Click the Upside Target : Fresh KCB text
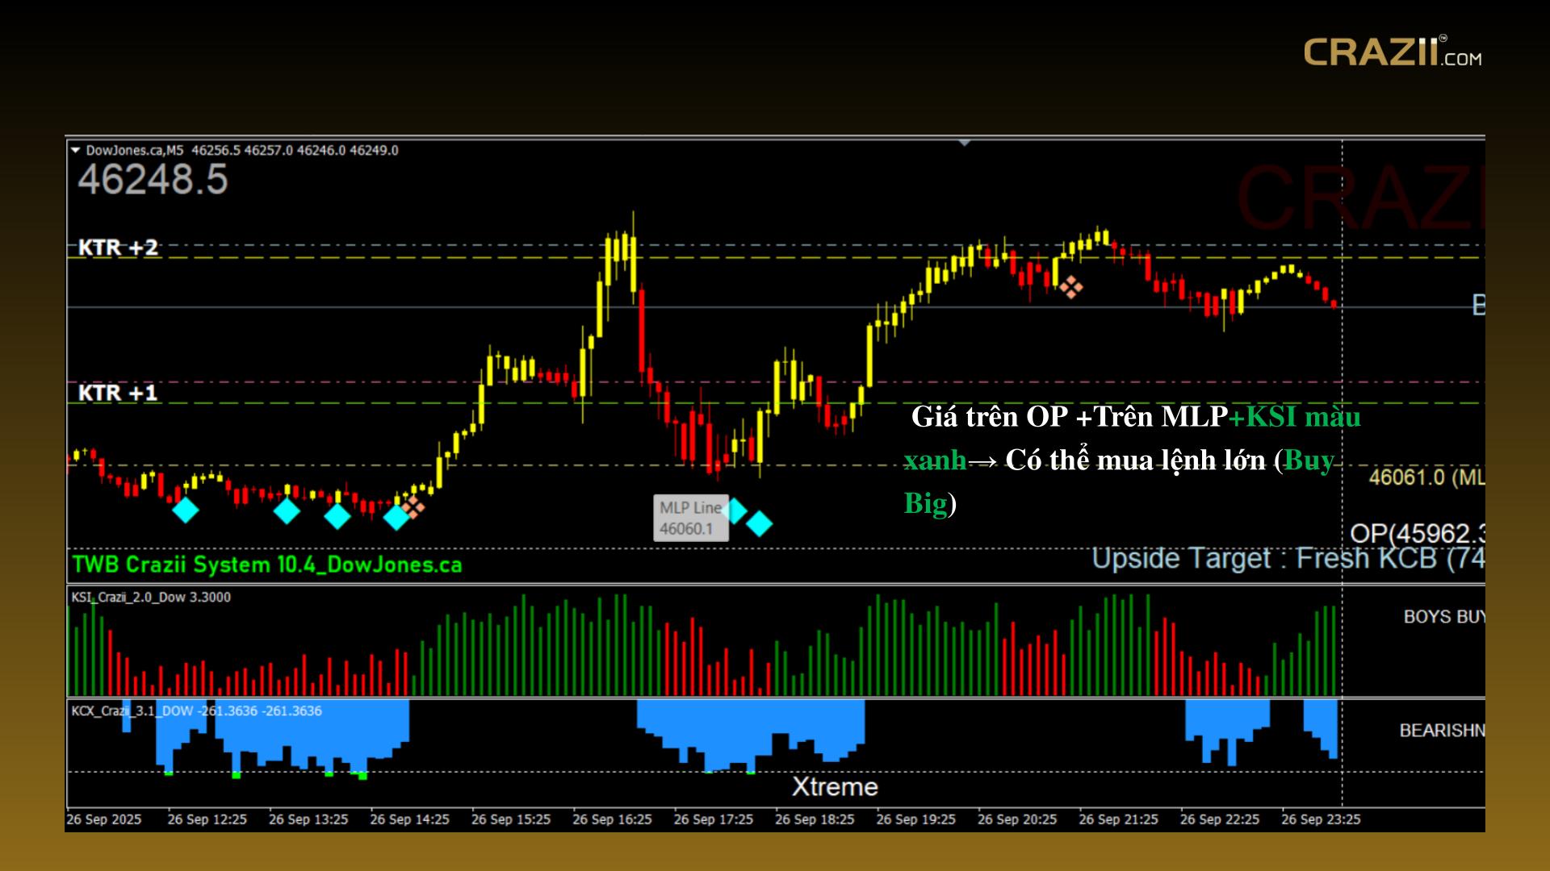Viewport: 1550px width, 871px height. point(1288,558)
